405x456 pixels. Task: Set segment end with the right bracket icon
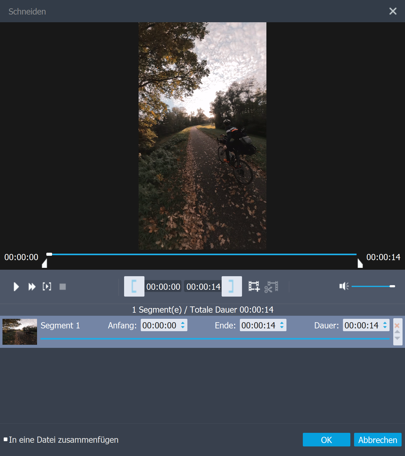pos(232,286)
